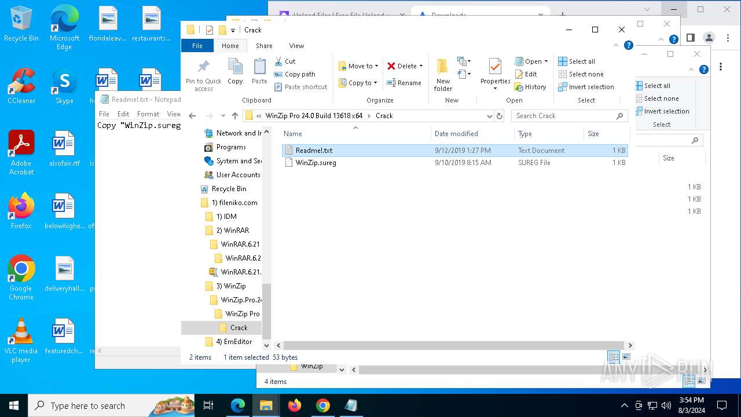The image size is (741, 417).
Task: Select Programs in navigation pane
Action: click(225, 147)
